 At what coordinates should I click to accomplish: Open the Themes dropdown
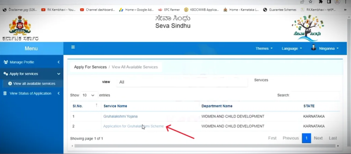coord(264,48)
